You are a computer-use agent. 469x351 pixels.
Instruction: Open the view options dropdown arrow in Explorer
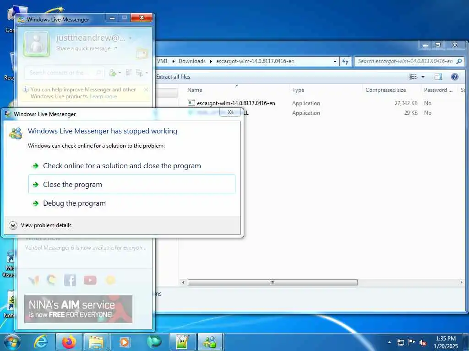point(423,77)
